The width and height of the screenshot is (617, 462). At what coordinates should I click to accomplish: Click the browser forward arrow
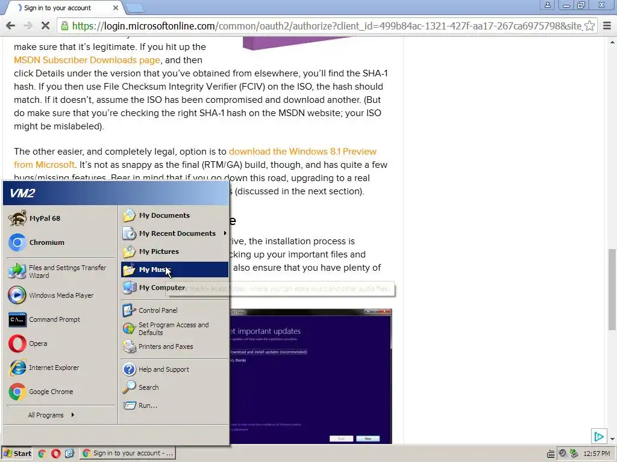click(28, 26)
